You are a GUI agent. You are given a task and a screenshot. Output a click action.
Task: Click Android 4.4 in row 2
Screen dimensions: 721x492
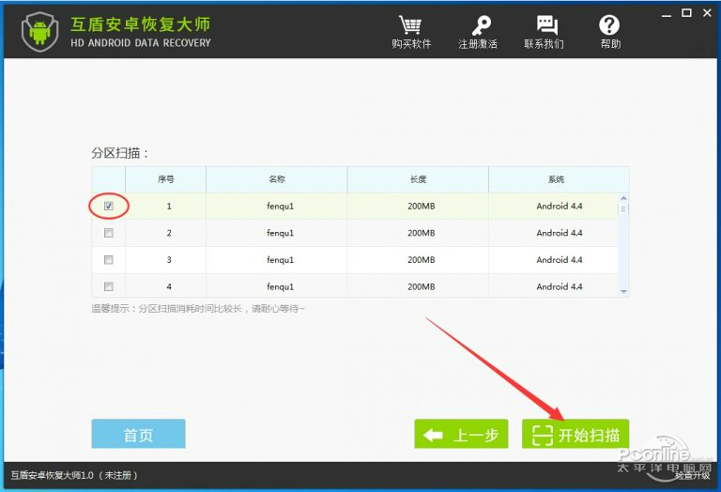point(560,233)
